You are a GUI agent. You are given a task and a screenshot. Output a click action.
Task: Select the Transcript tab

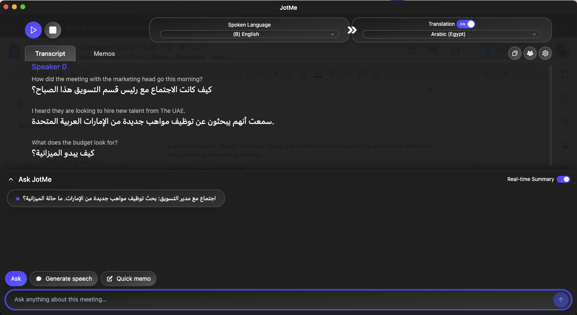[50, 54]
